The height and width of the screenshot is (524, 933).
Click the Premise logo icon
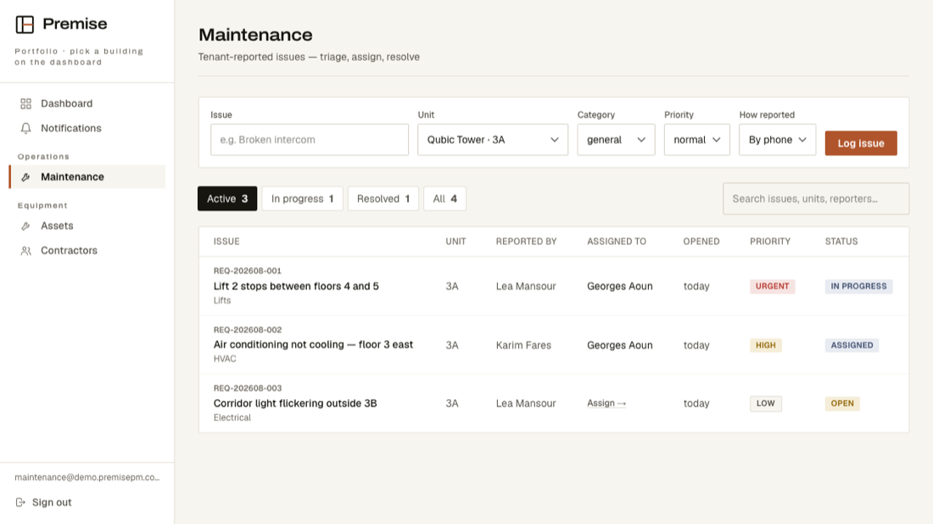click(25, 25)
